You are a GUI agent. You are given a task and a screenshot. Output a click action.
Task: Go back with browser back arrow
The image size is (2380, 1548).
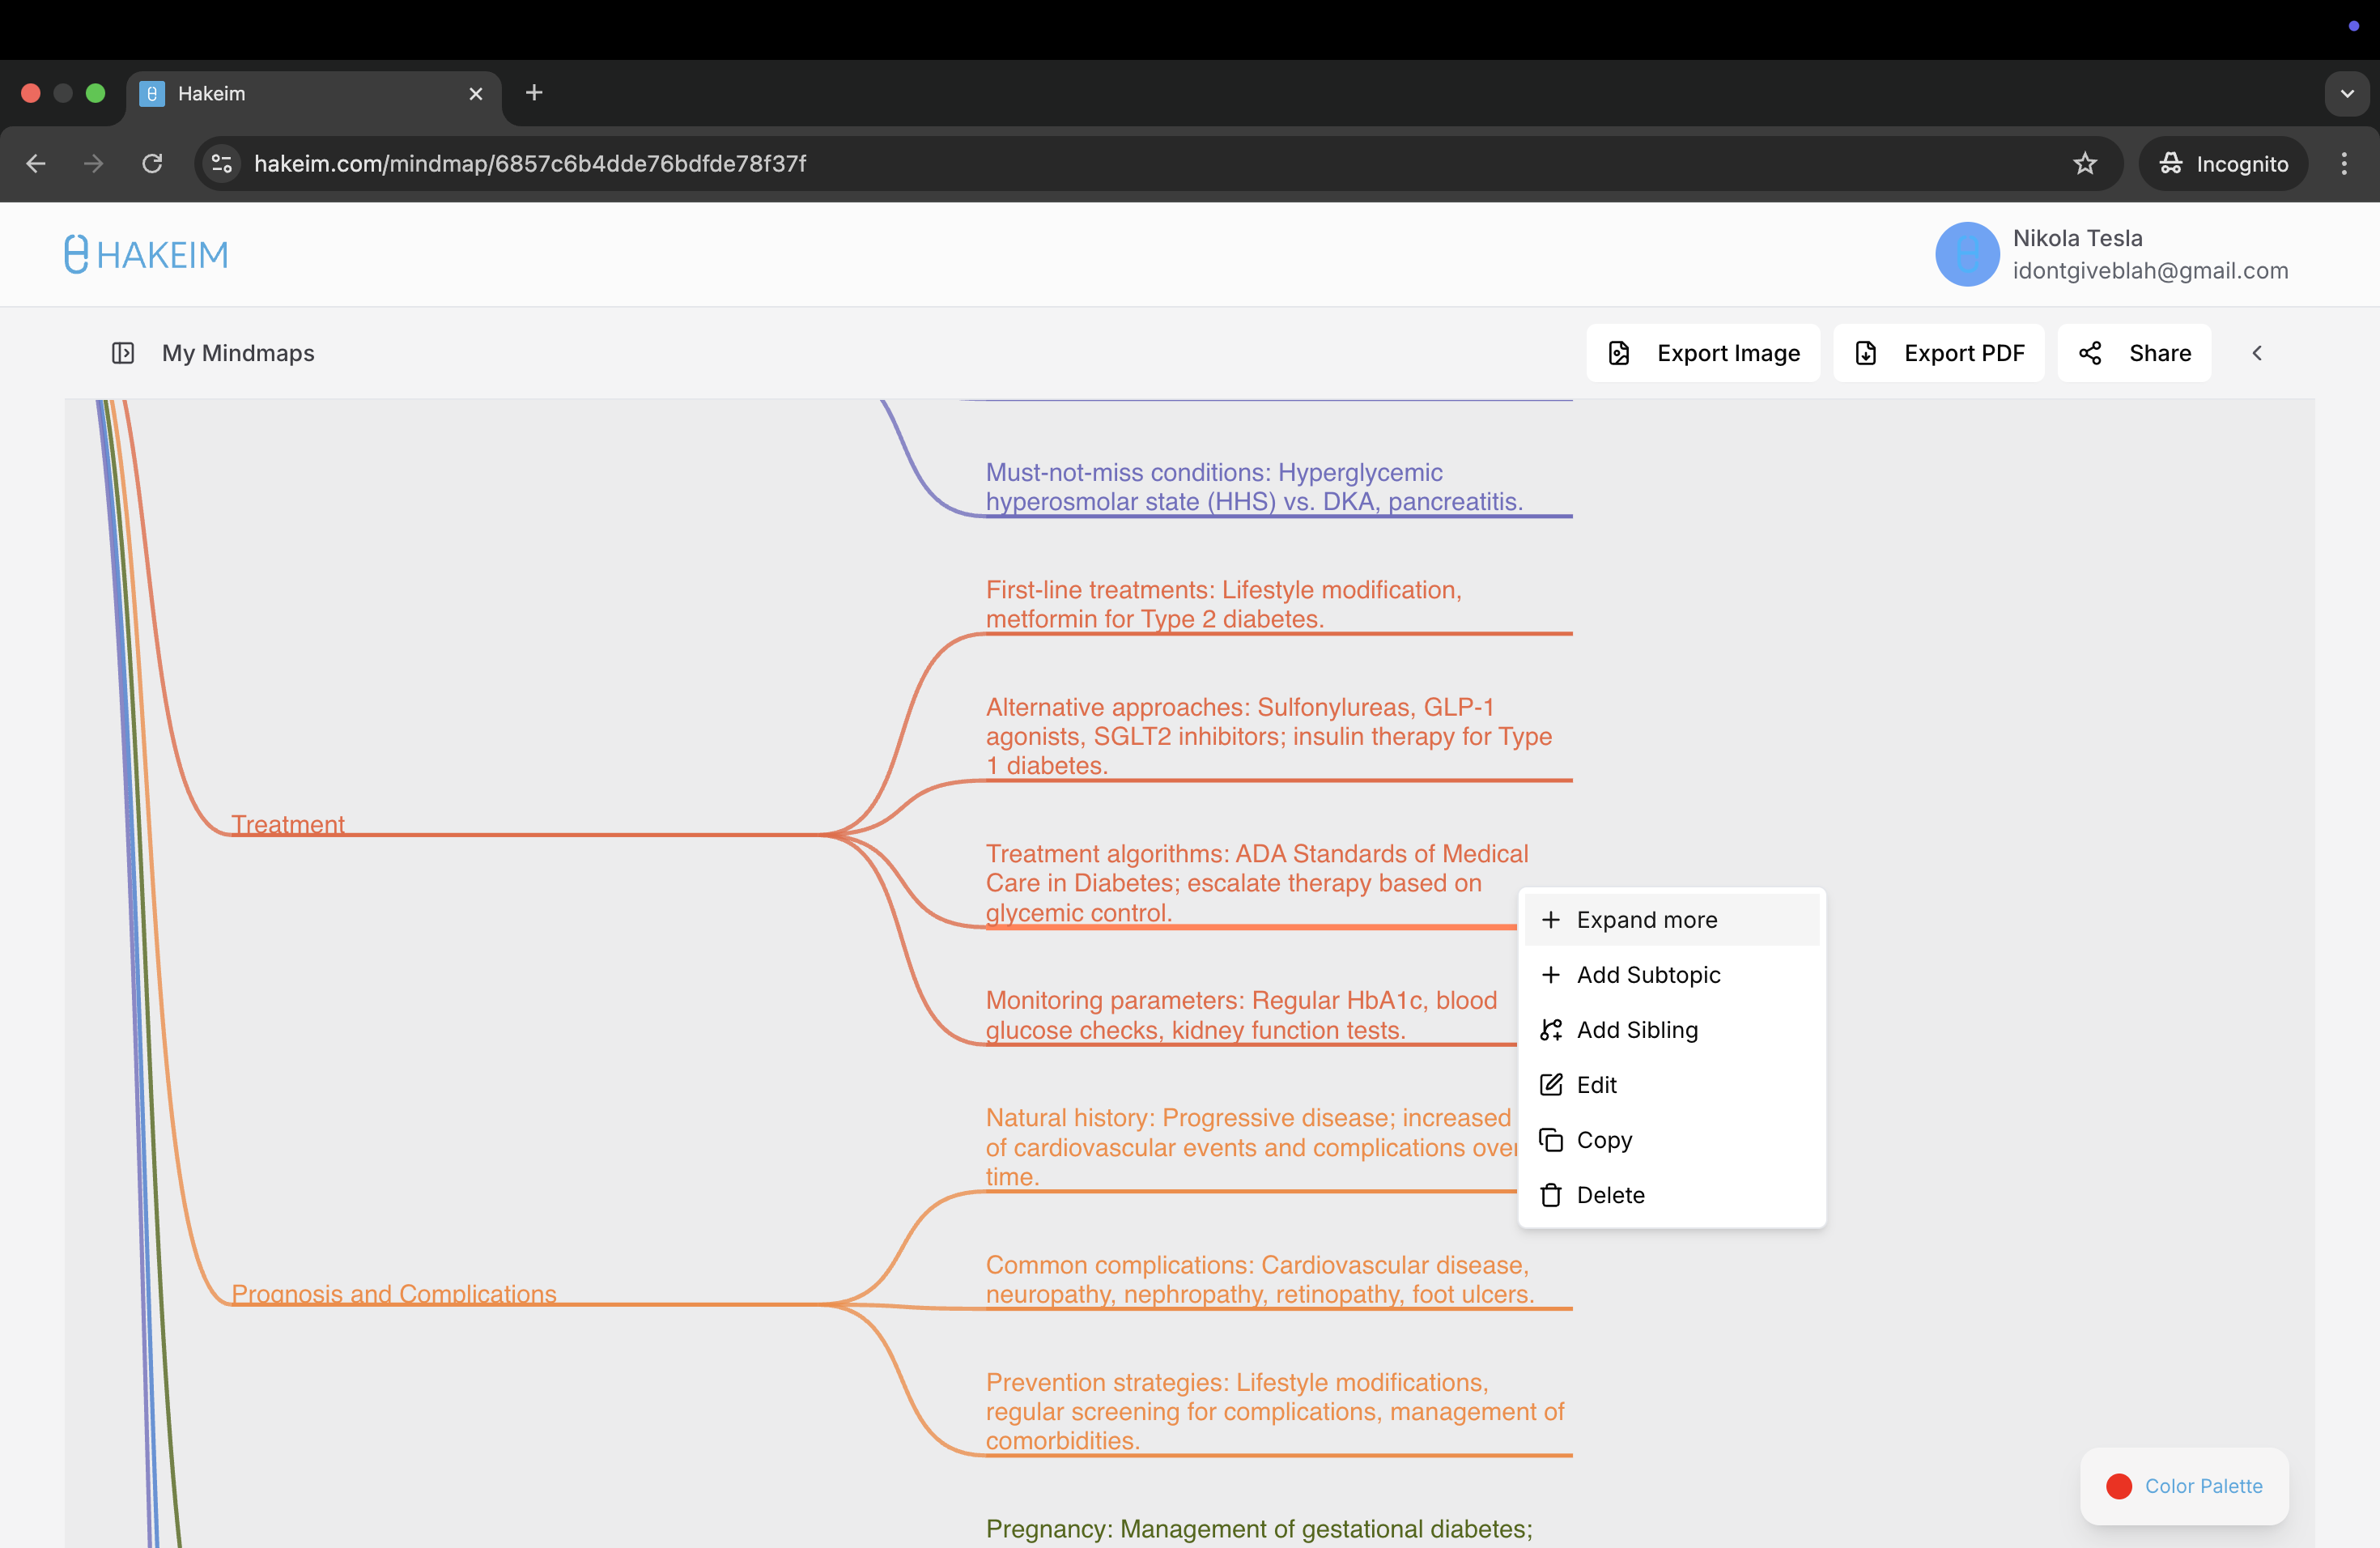(x=36, y=164)
